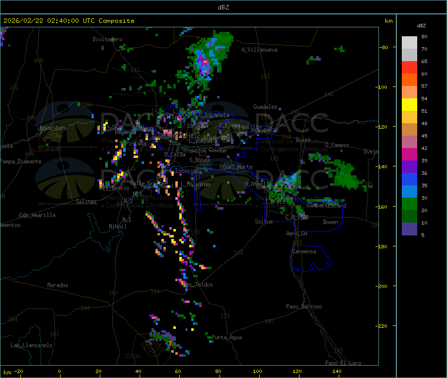This screenshot has width=447, height=378.
Task: Click the timestamp 2026/02/22 02:40:00 UTC Composite
Action: [69, 21]
